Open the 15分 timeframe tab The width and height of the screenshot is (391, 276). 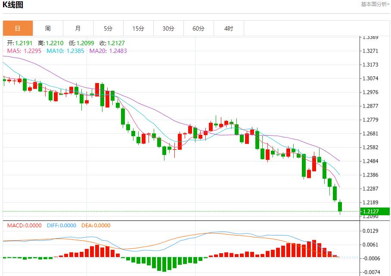coord(138,28)
